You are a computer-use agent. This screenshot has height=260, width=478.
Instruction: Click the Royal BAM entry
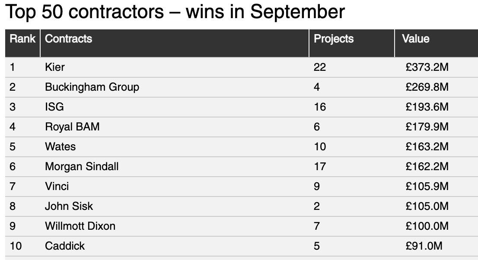click(x=72, y=127)
